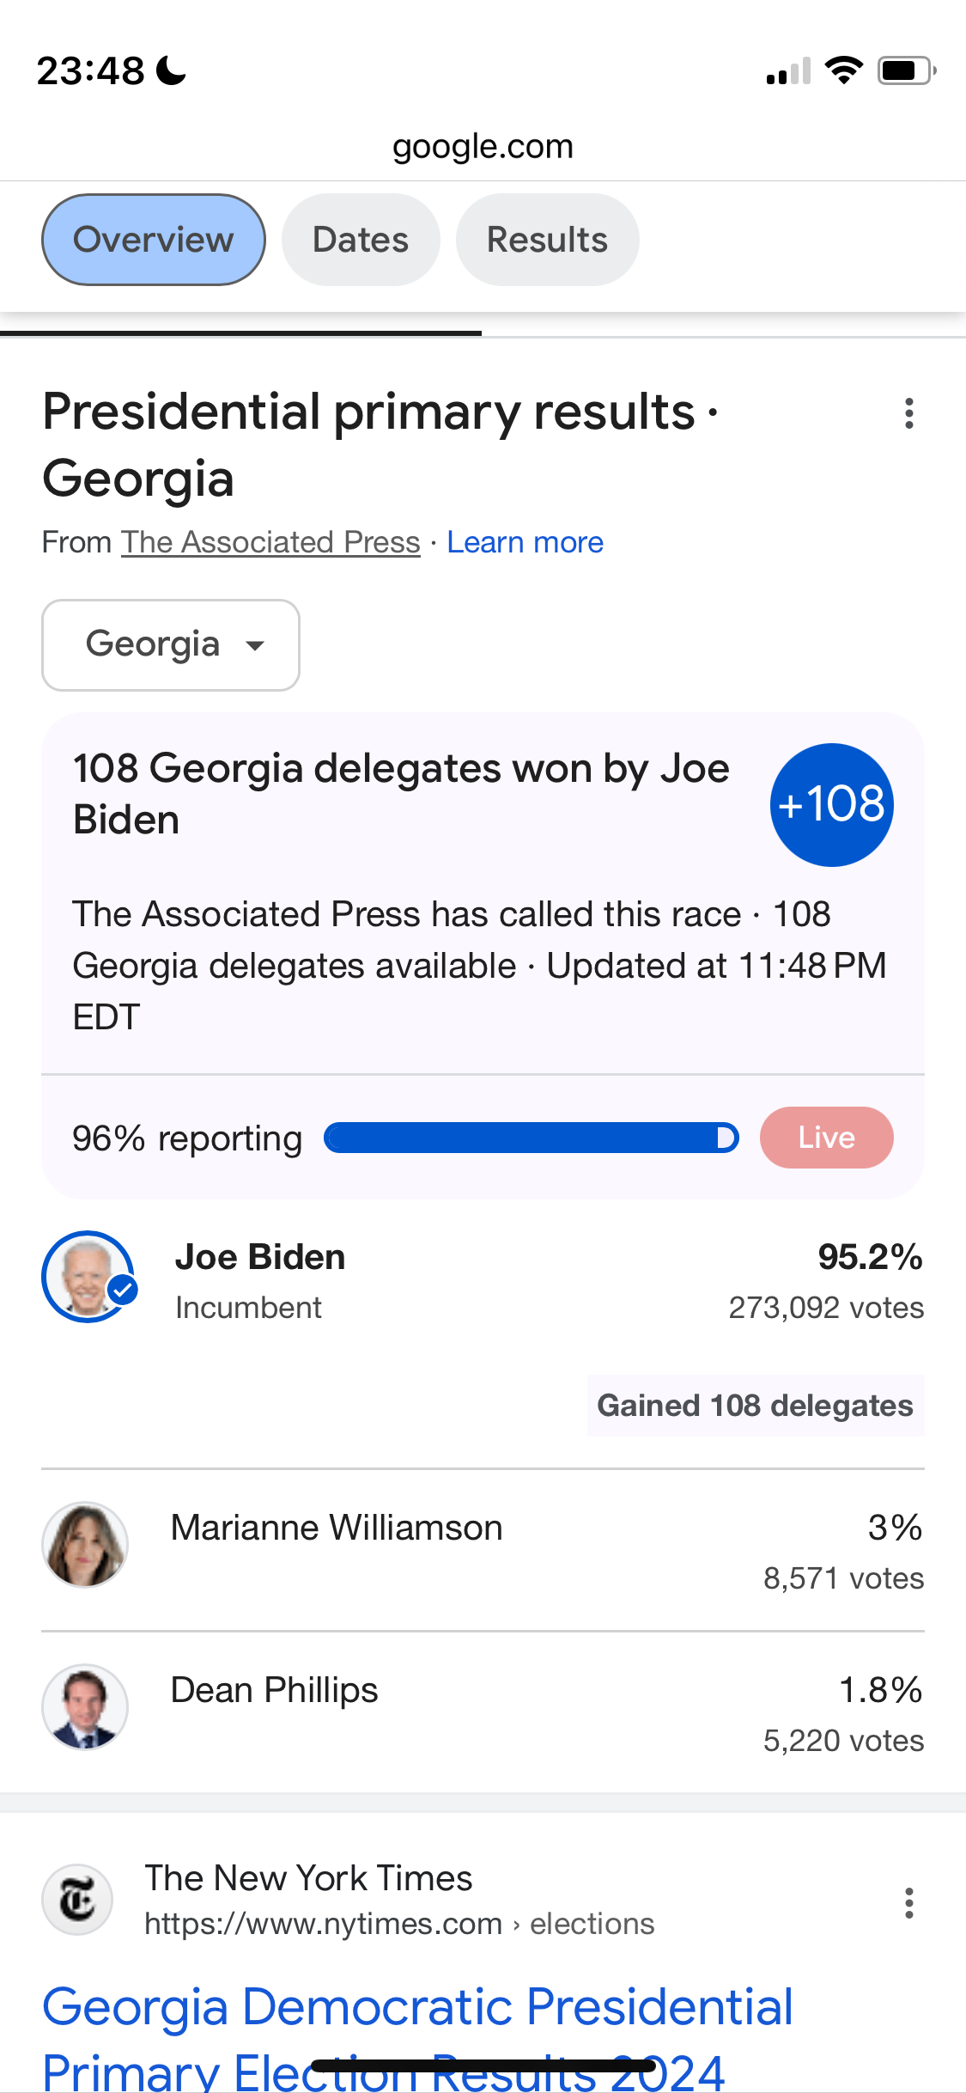Expand the Georgia state dropdown
Screen dimensions: 966x2093
171,645
